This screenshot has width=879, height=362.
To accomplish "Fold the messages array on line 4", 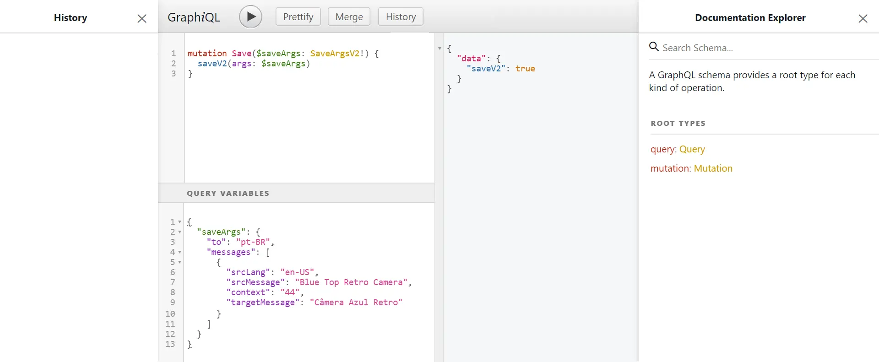I will pos(179,252).
